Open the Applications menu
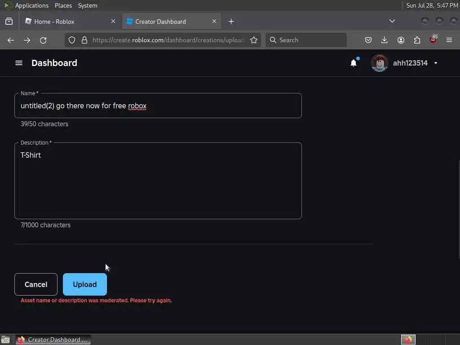This screenshot has height=345, width=460. coord(32,5)
